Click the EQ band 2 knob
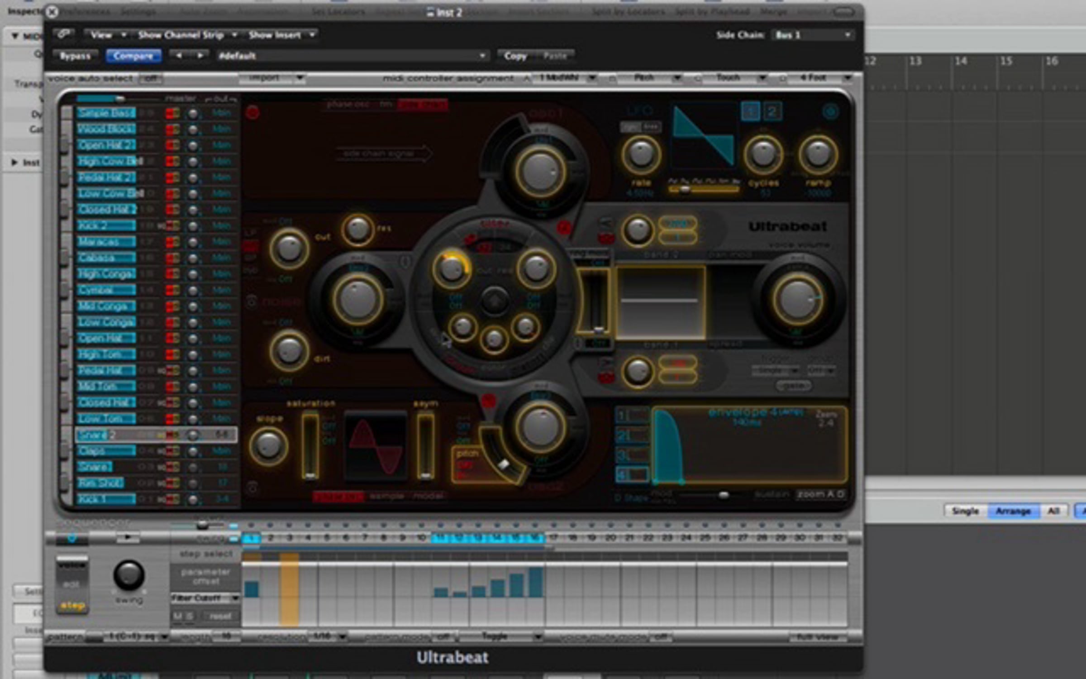Viewport: 1086px width, 679px height. [x=638, y=230]
